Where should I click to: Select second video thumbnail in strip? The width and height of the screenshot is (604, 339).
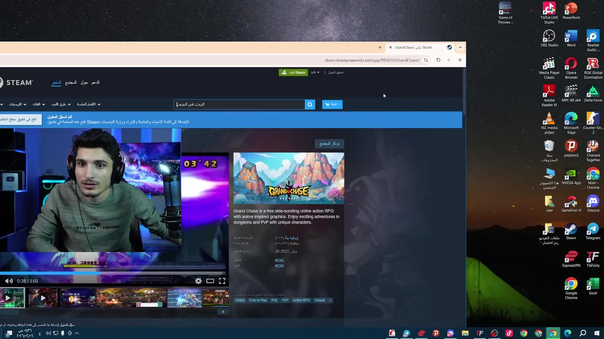42,298
